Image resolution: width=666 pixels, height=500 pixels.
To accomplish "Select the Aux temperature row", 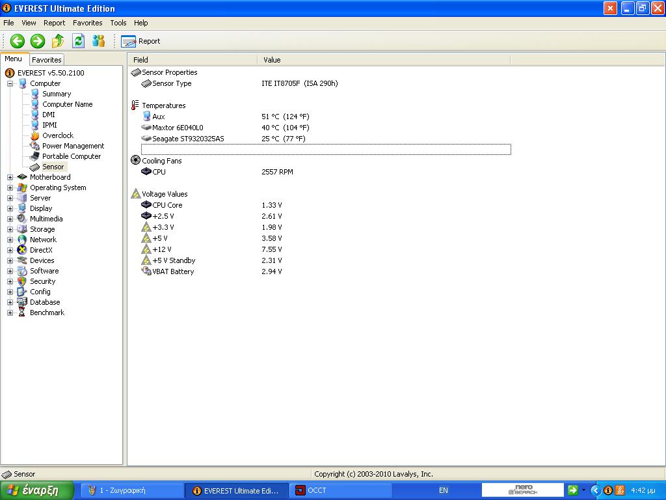I will click(x=326, y=117).
